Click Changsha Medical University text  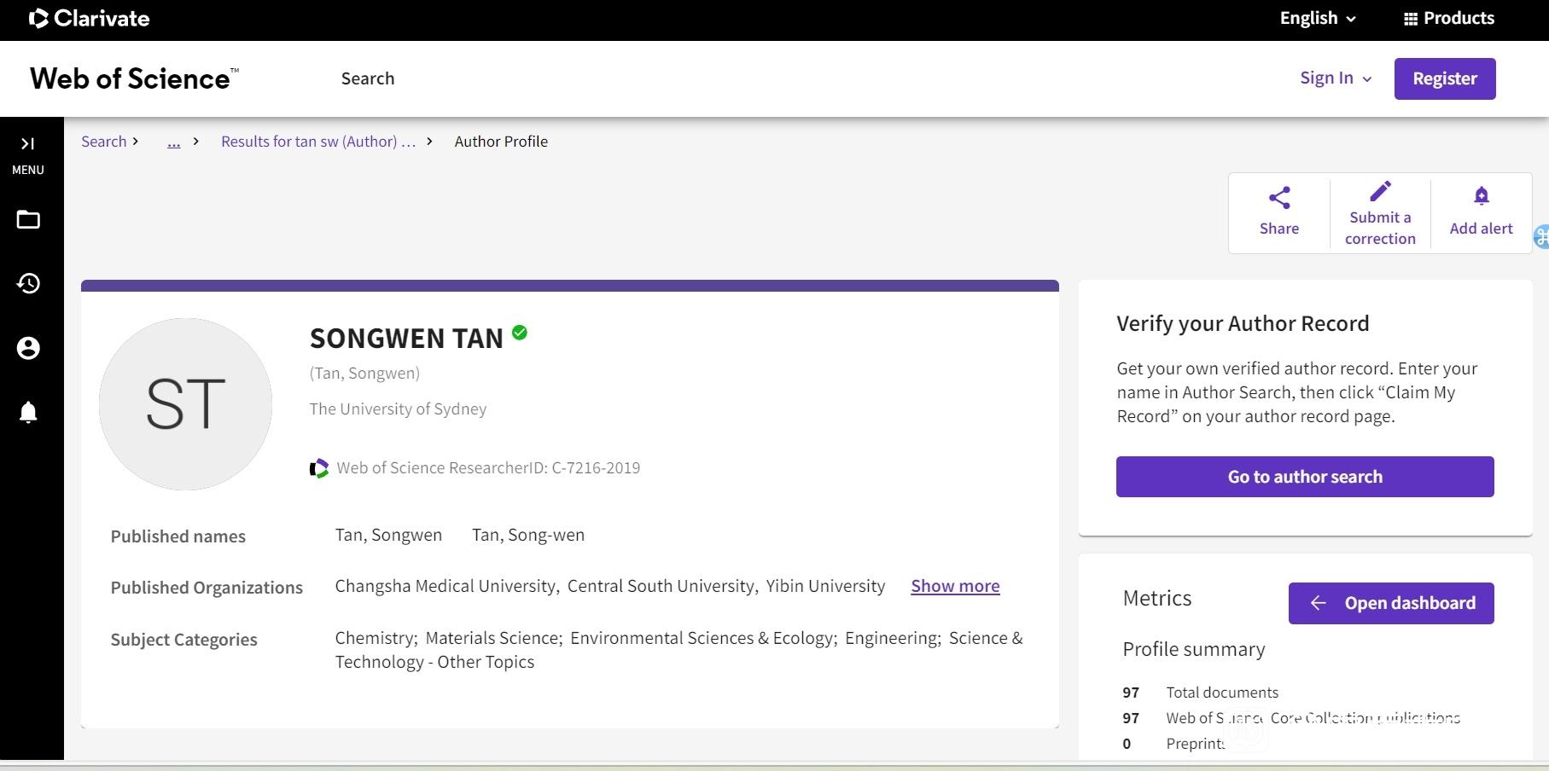pyautogui.click(x=445, y=586)
